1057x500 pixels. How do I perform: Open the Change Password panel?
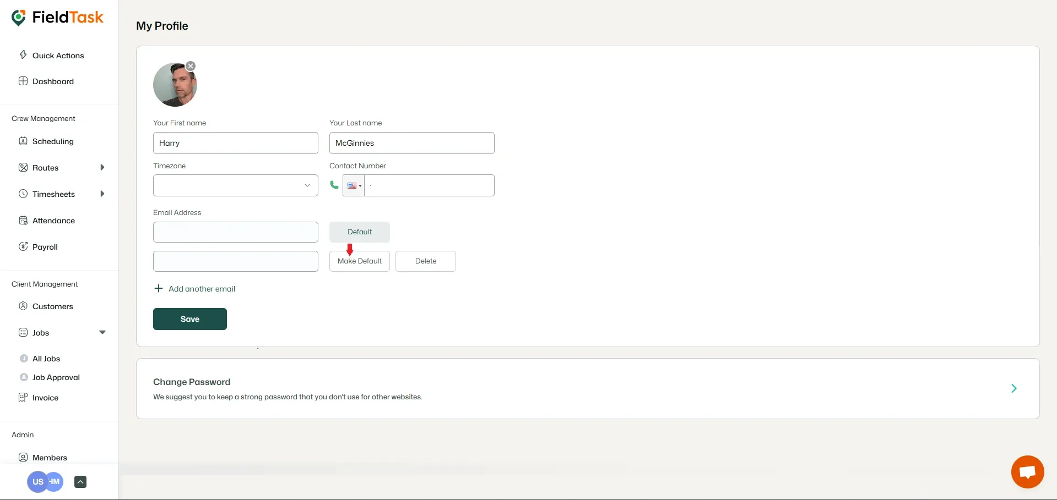[x=1013, y=388]
